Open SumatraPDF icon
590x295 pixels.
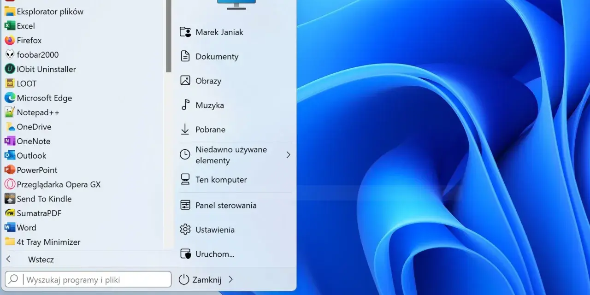tap(10, 213)
